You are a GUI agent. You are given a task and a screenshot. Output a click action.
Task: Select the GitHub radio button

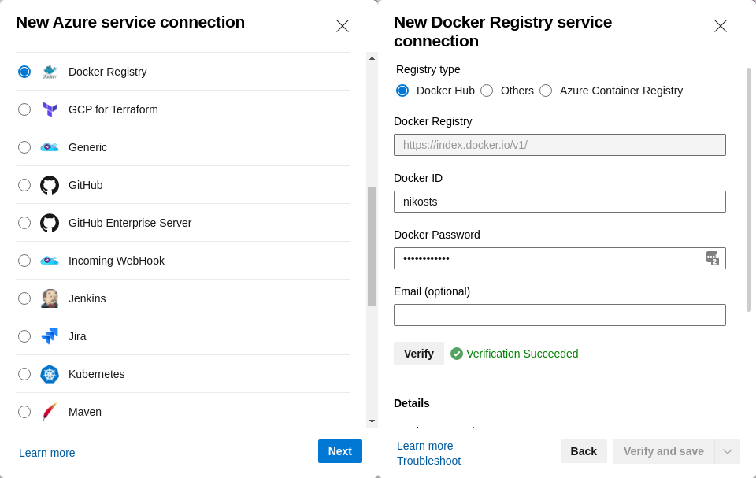pyautogui.click(x=24, y=185)
